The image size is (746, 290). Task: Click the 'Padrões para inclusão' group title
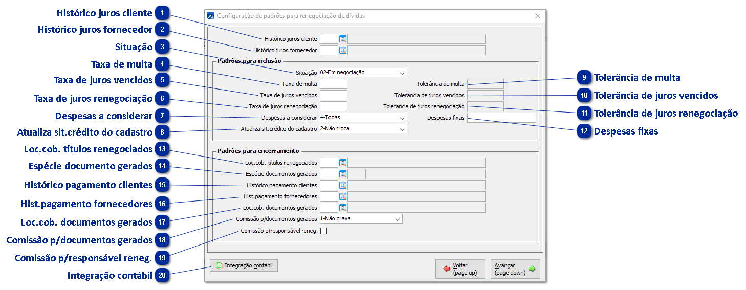[x=249, y=61]
